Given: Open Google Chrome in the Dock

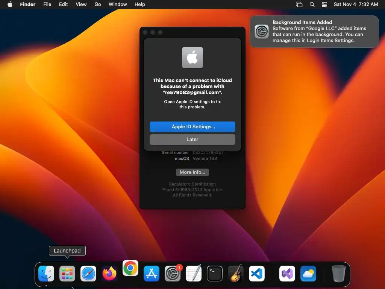Looking at the screenshot, I should click(130, 268).
